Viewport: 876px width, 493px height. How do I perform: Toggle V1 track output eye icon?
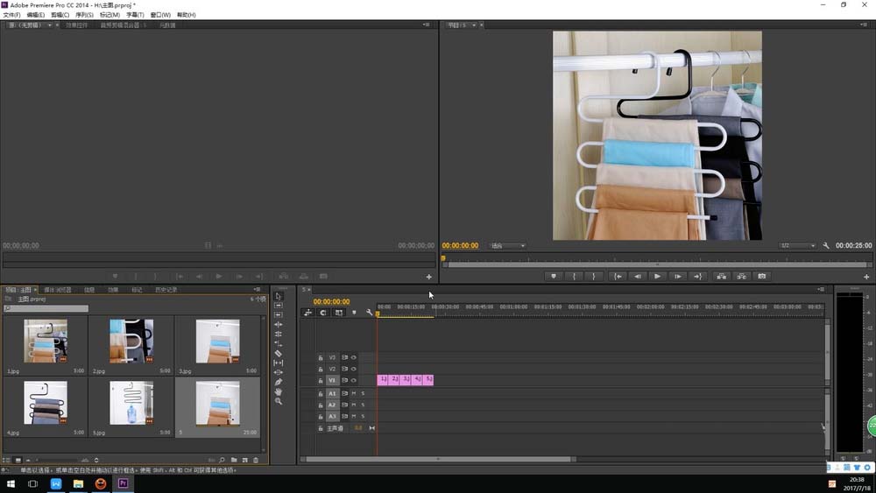coord(354,380)
